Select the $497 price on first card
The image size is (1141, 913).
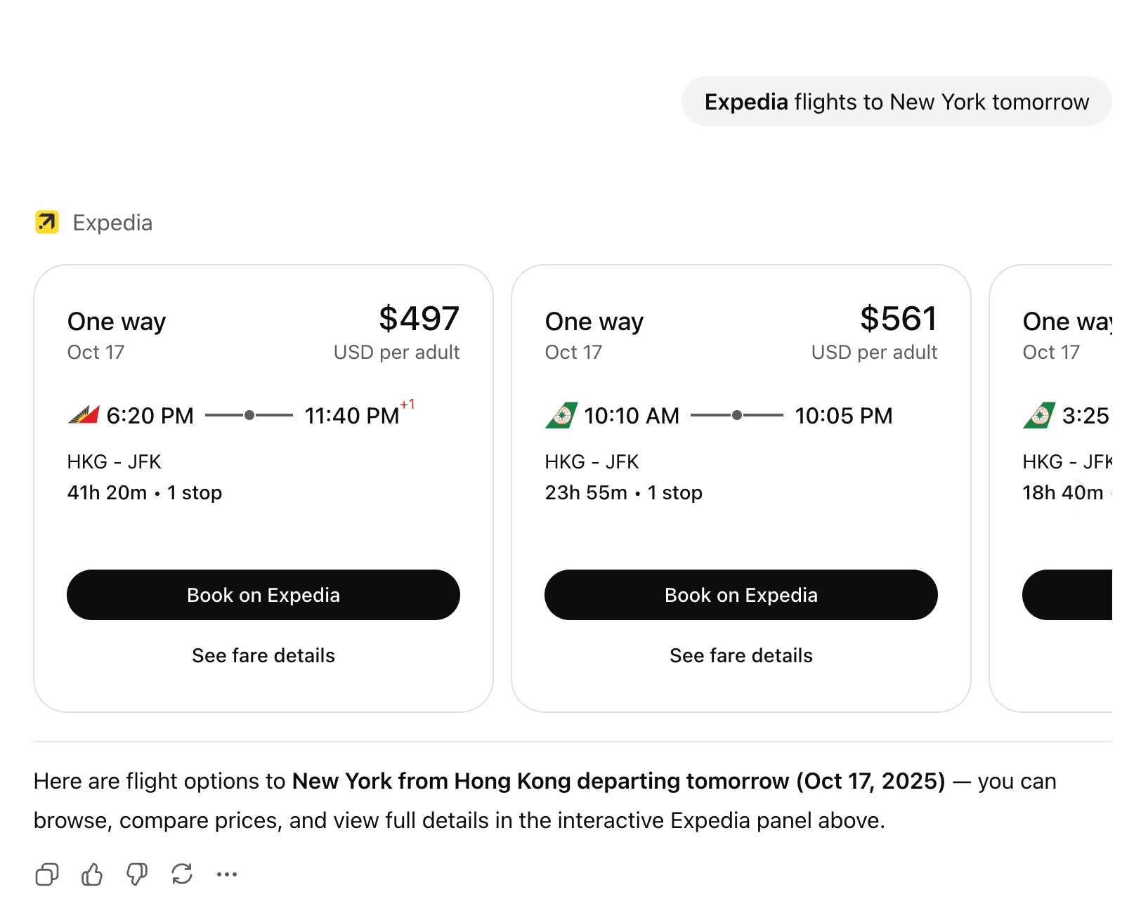tap(419, 319)
